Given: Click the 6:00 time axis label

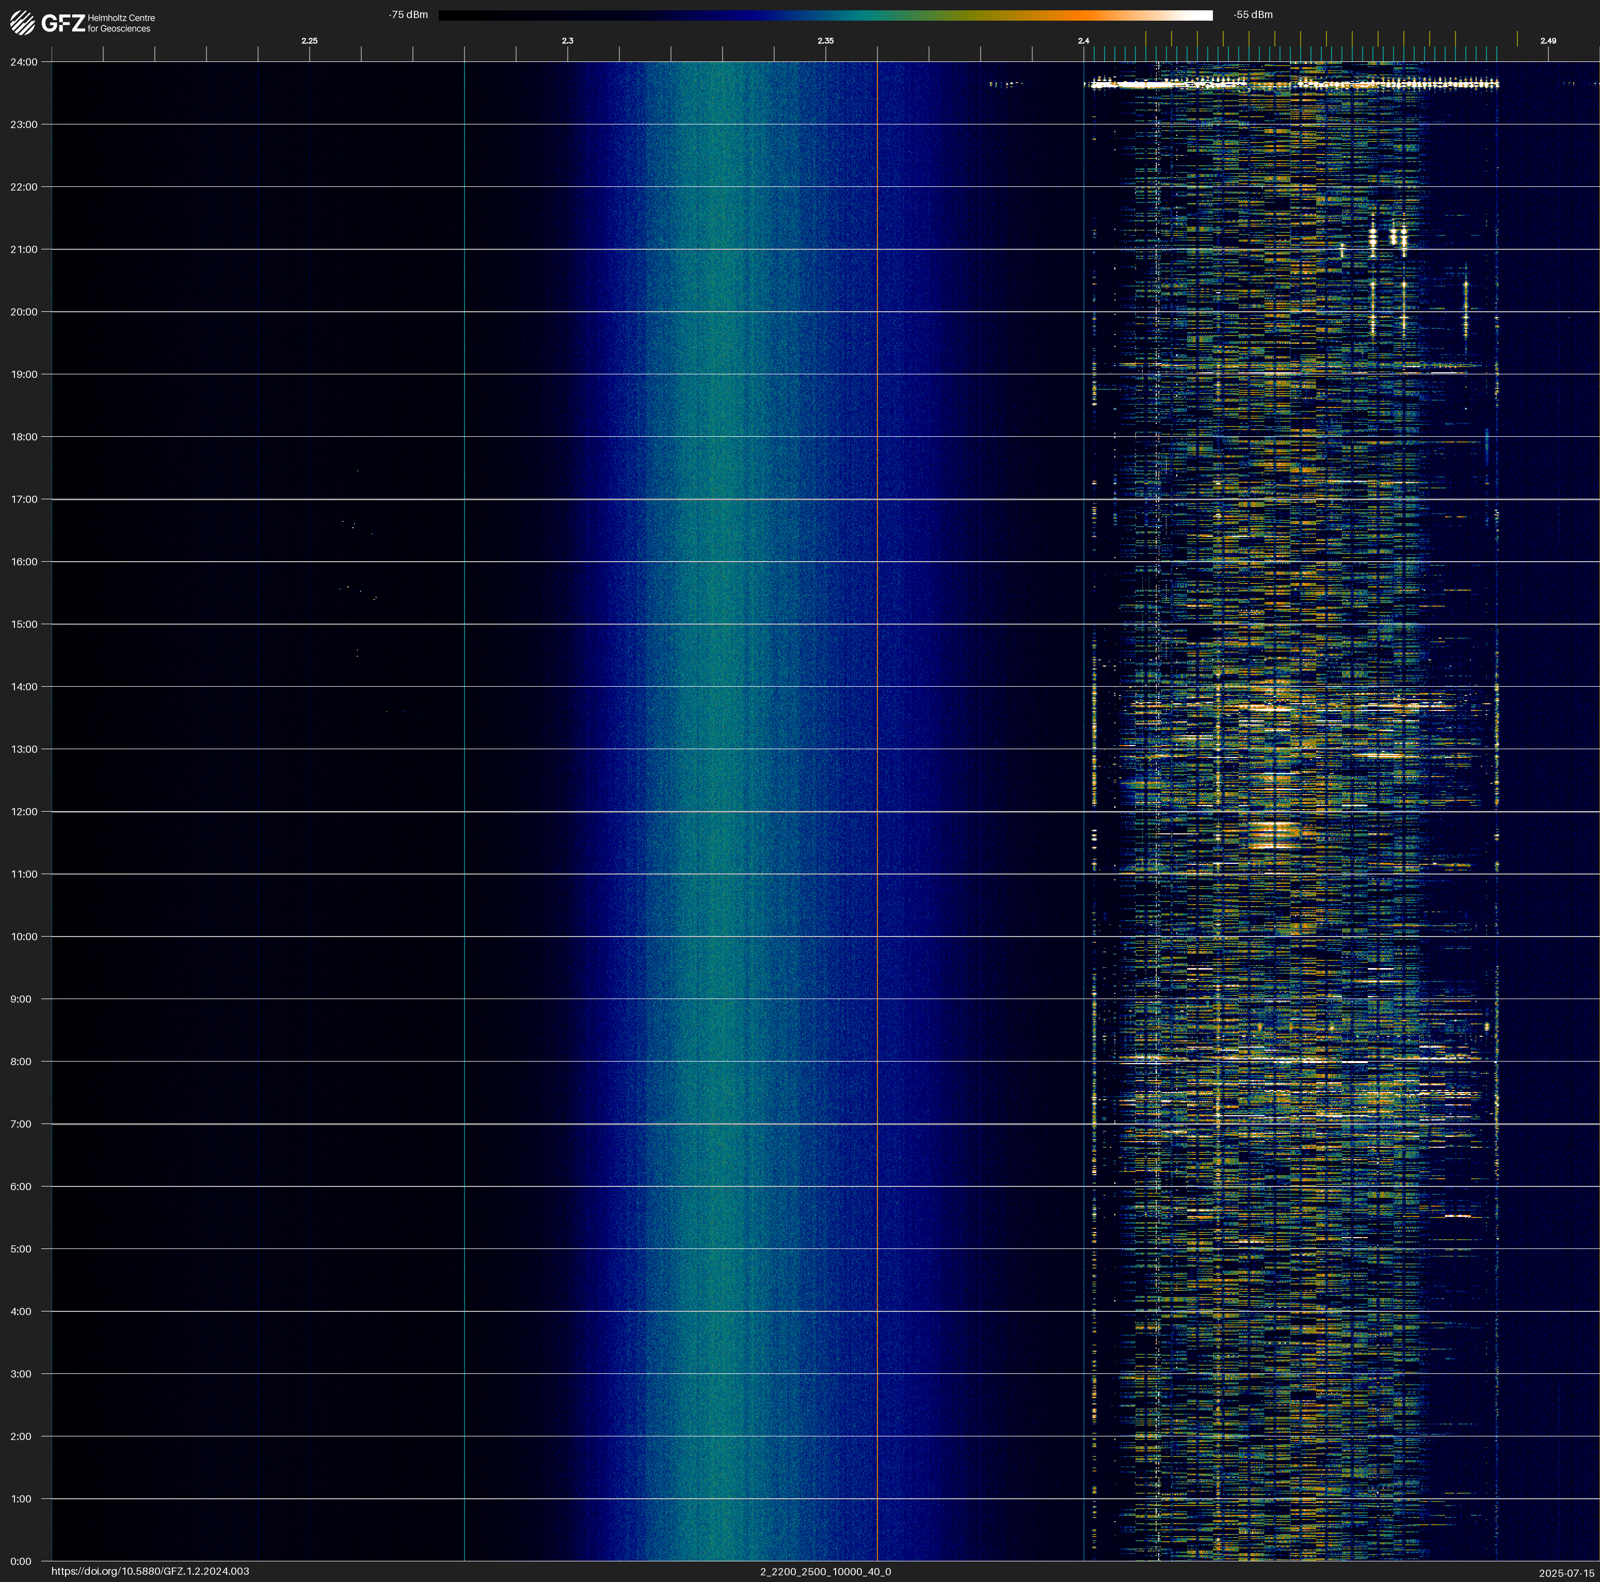Looking at the screenshot, I should tap(22, 1186).
